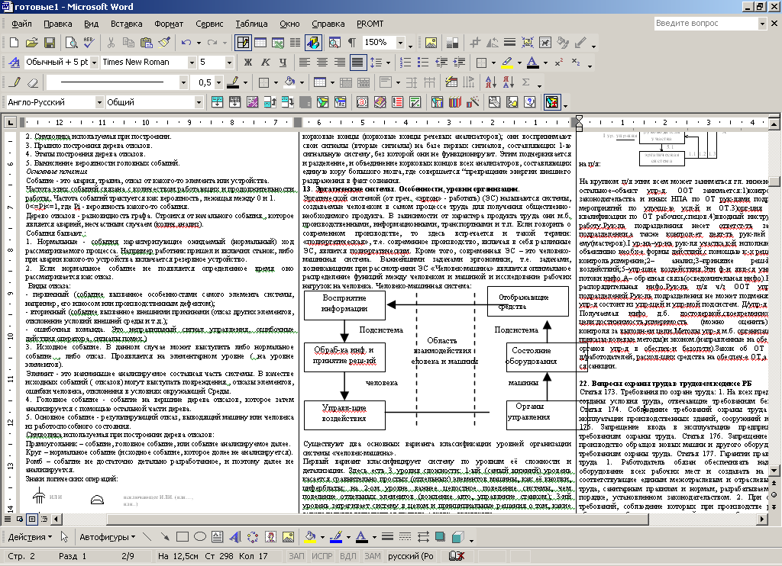Draw an oval shape
The height and width of the screenshot is (566, 782).
tap(200, 537)
